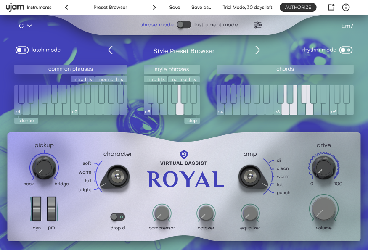The width and height of the screenshot is (368, 250).
Task: Click style phrases normal fills label
Action: tap(184, 79)
